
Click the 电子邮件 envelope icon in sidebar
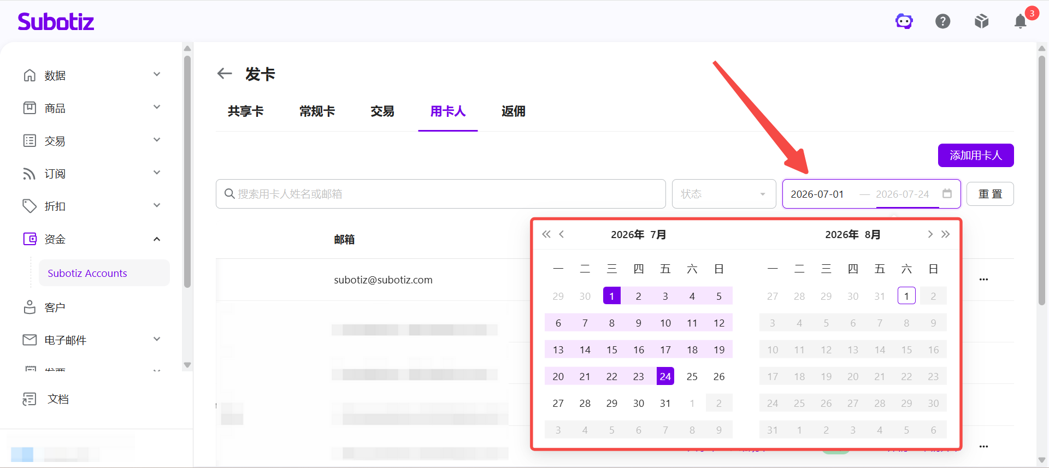point(30,340)
